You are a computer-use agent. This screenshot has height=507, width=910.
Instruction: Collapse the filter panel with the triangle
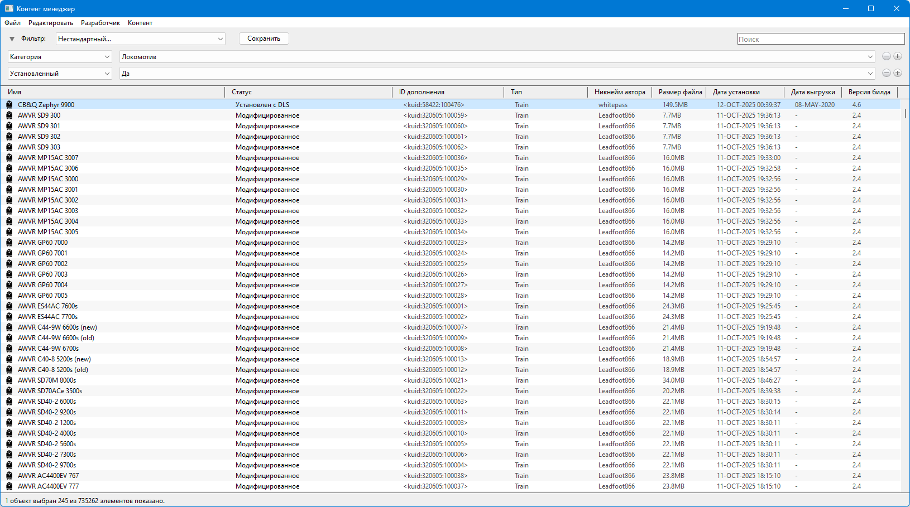(x=12, y=39)
